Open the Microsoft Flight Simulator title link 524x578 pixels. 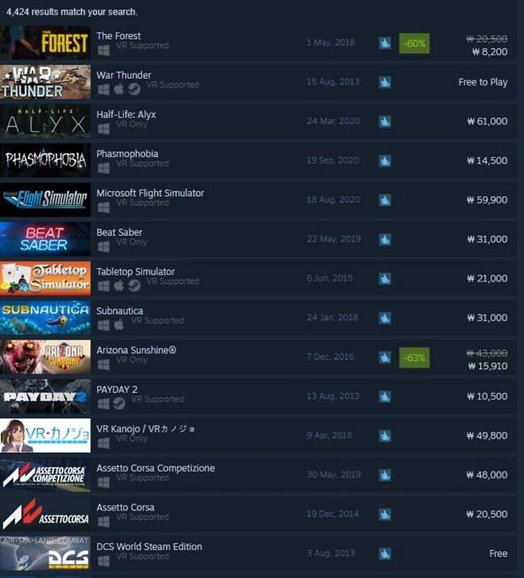click(150, 193)
